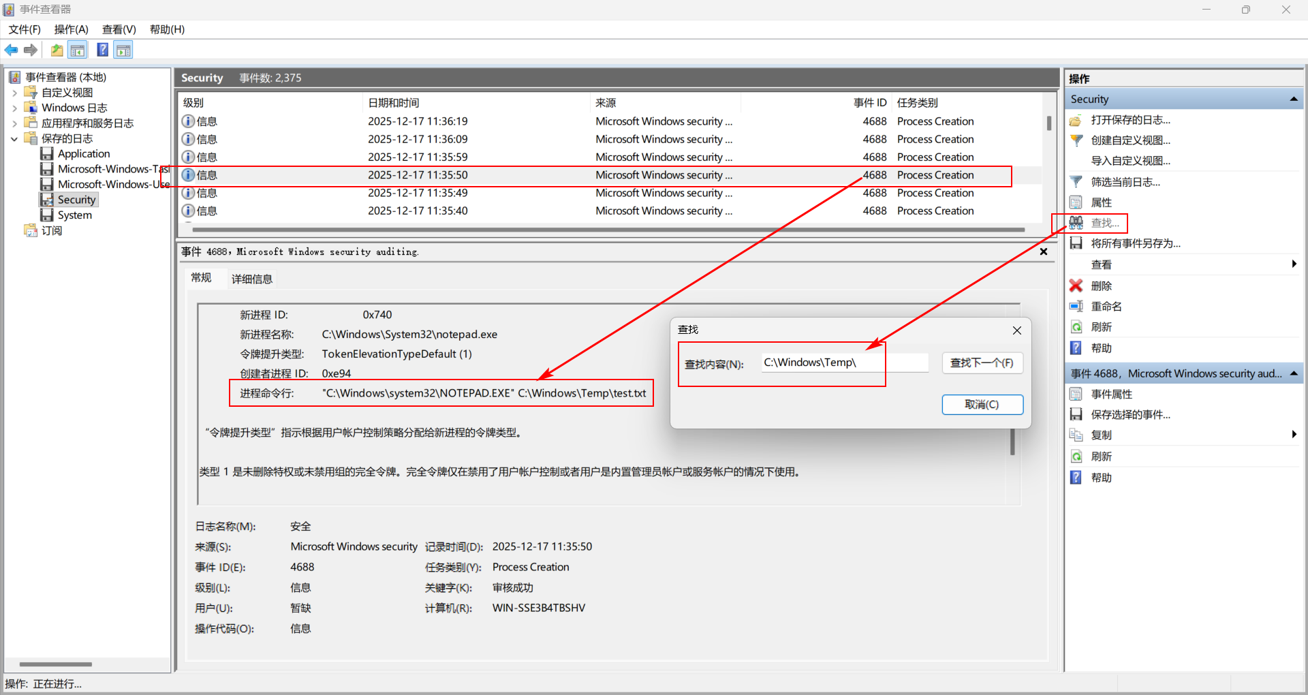This screenshot has height=695, width=1308.
Task: Click the Copy icon in event actions
Action: 1076,435
